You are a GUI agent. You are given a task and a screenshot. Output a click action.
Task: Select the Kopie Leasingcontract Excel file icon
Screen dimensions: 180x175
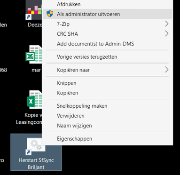(34, 99)
